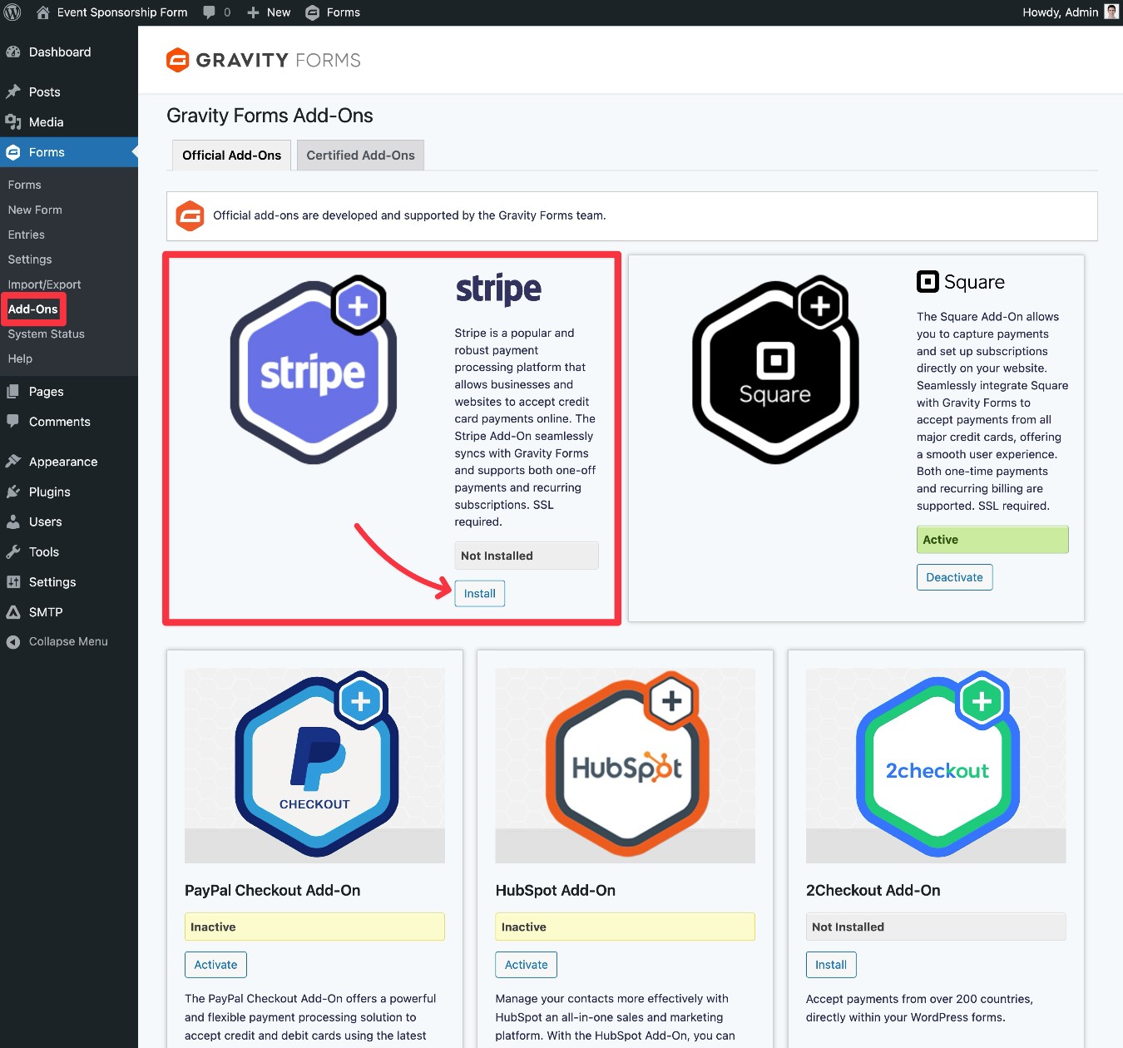
Task: Select the 2checkout add-on icon
Action: [x=935, y=764]
